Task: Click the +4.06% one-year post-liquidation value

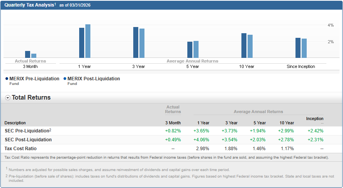Action: coord(201,140)
